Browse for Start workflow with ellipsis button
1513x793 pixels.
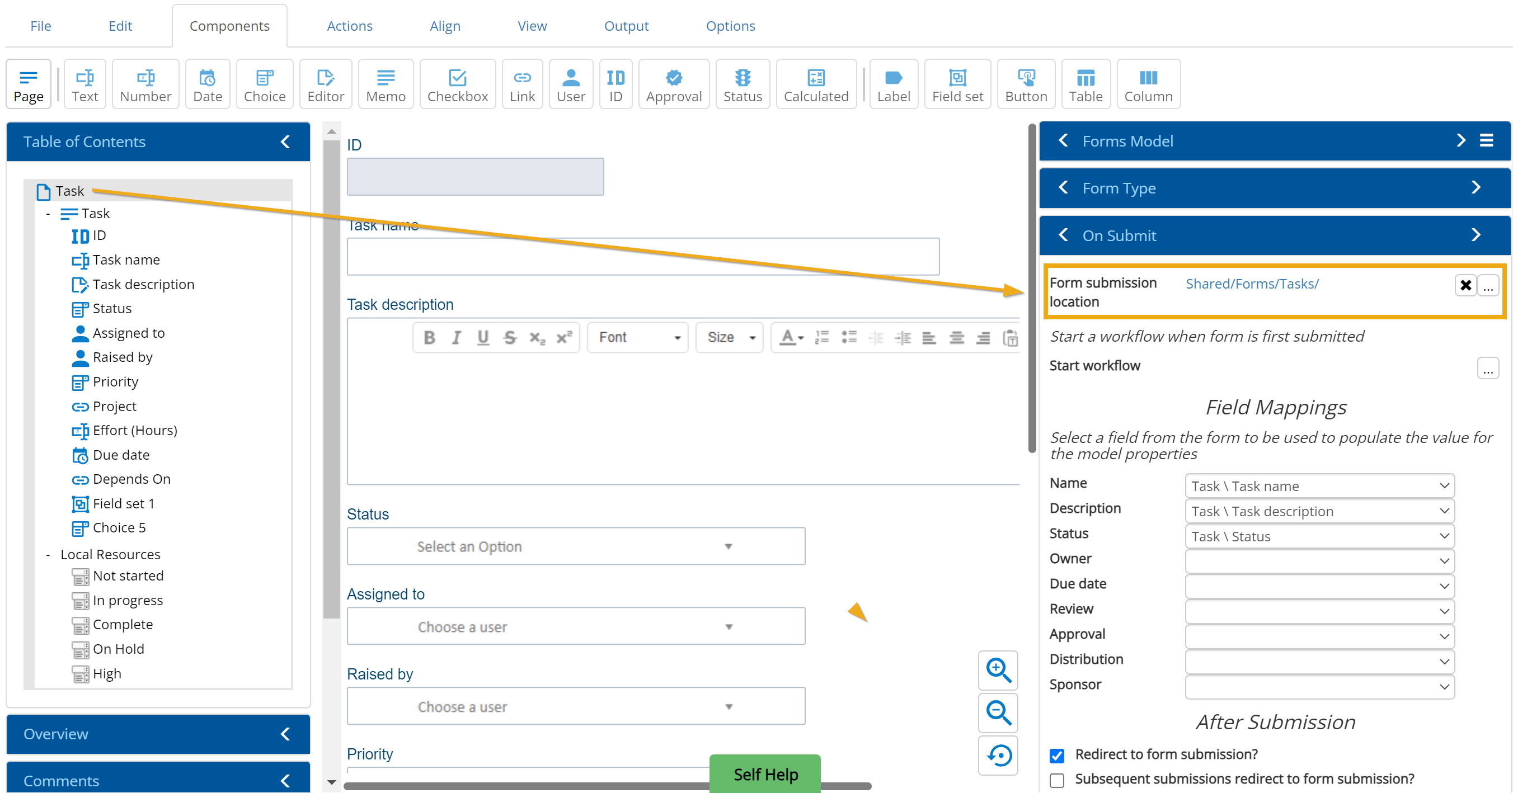click(1487, 369)
